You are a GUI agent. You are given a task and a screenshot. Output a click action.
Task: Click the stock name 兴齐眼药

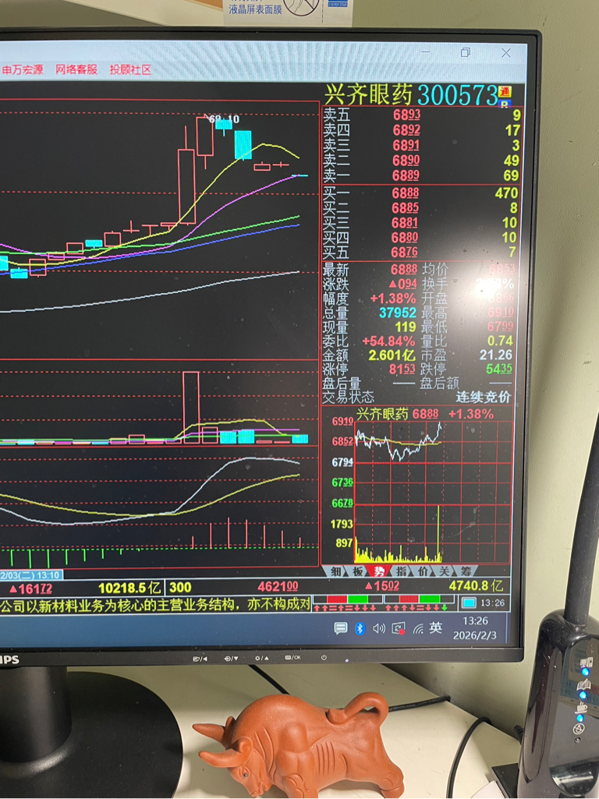pos(368,95)
